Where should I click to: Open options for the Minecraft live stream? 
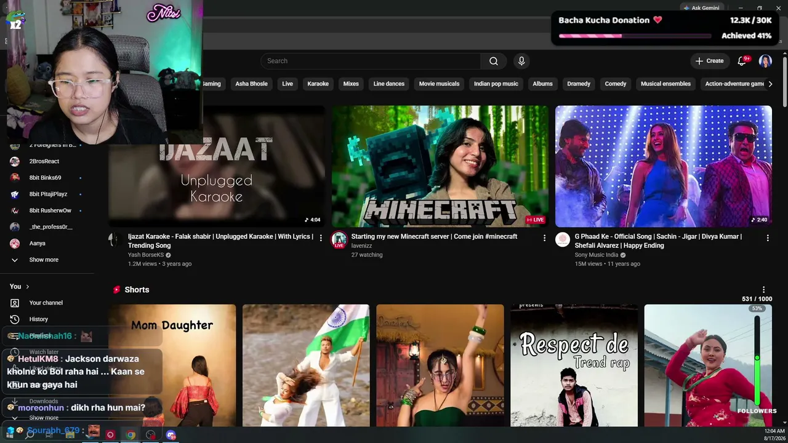pyautogui.click(x=544, y=237)
